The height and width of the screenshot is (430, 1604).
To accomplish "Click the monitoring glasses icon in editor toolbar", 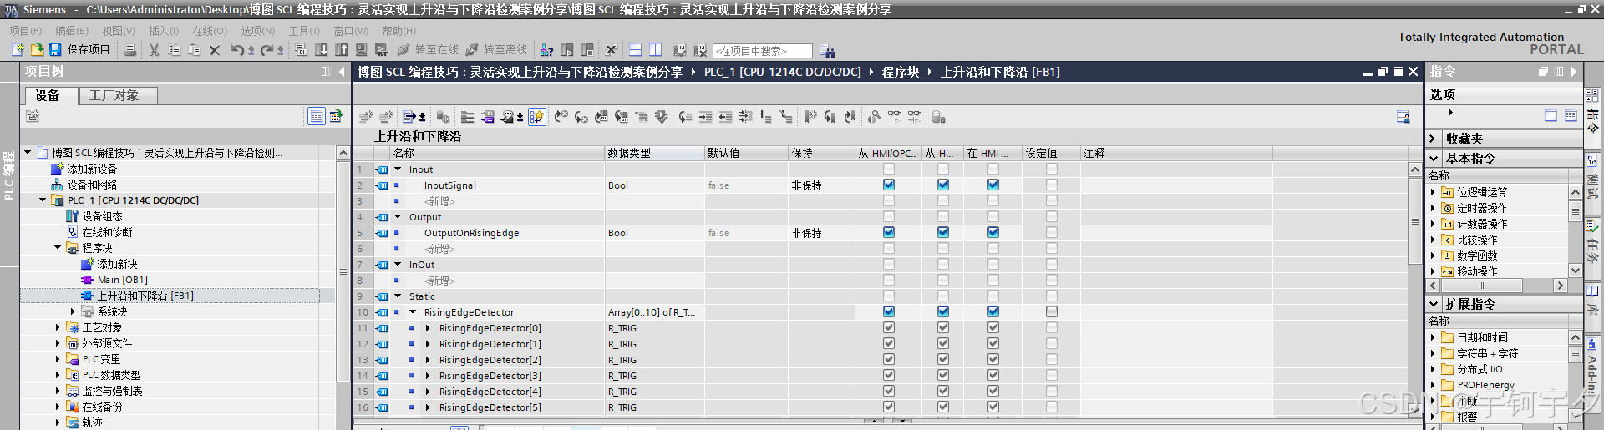I will point(894,117).
